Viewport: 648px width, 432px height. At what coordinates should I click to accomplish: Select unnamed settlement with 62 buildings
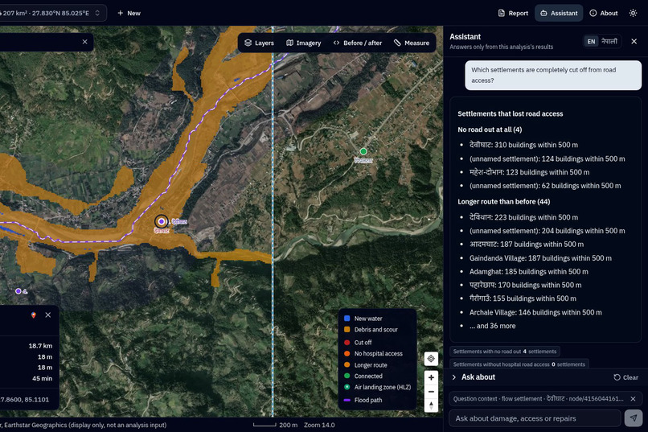(x=545, y=186)
